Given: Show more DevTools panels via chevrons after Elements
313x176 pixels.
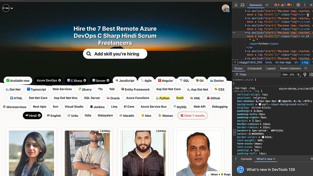Looking at the screenshot, I should pos(267,5).
